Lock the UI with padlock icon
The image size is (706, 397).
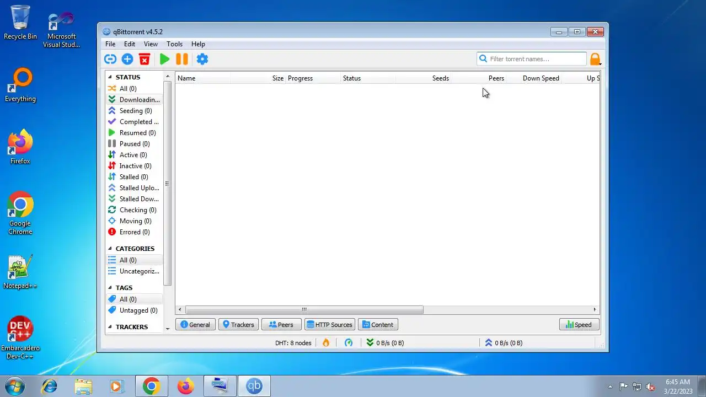coord(595,59)
